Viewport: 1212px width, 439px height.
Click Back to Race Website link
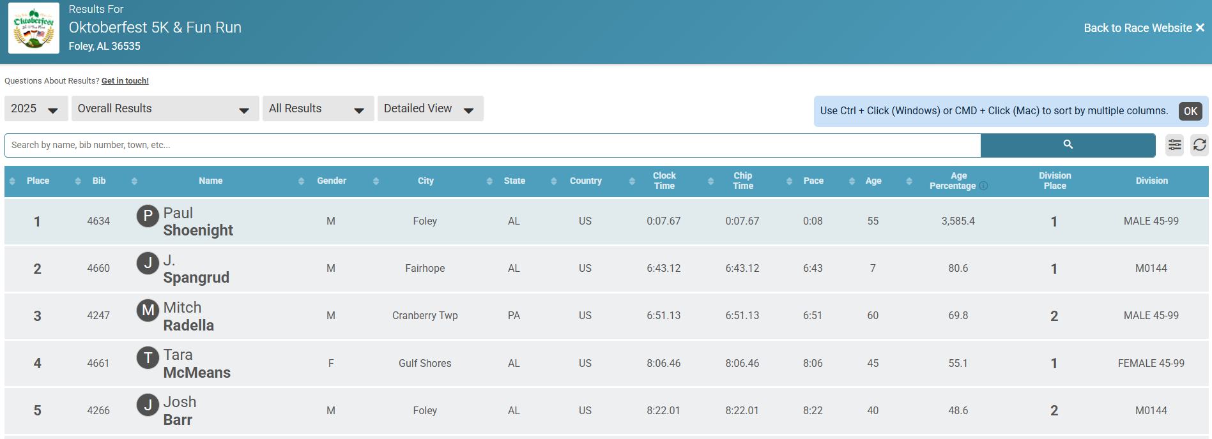[x=1144, y=28]
